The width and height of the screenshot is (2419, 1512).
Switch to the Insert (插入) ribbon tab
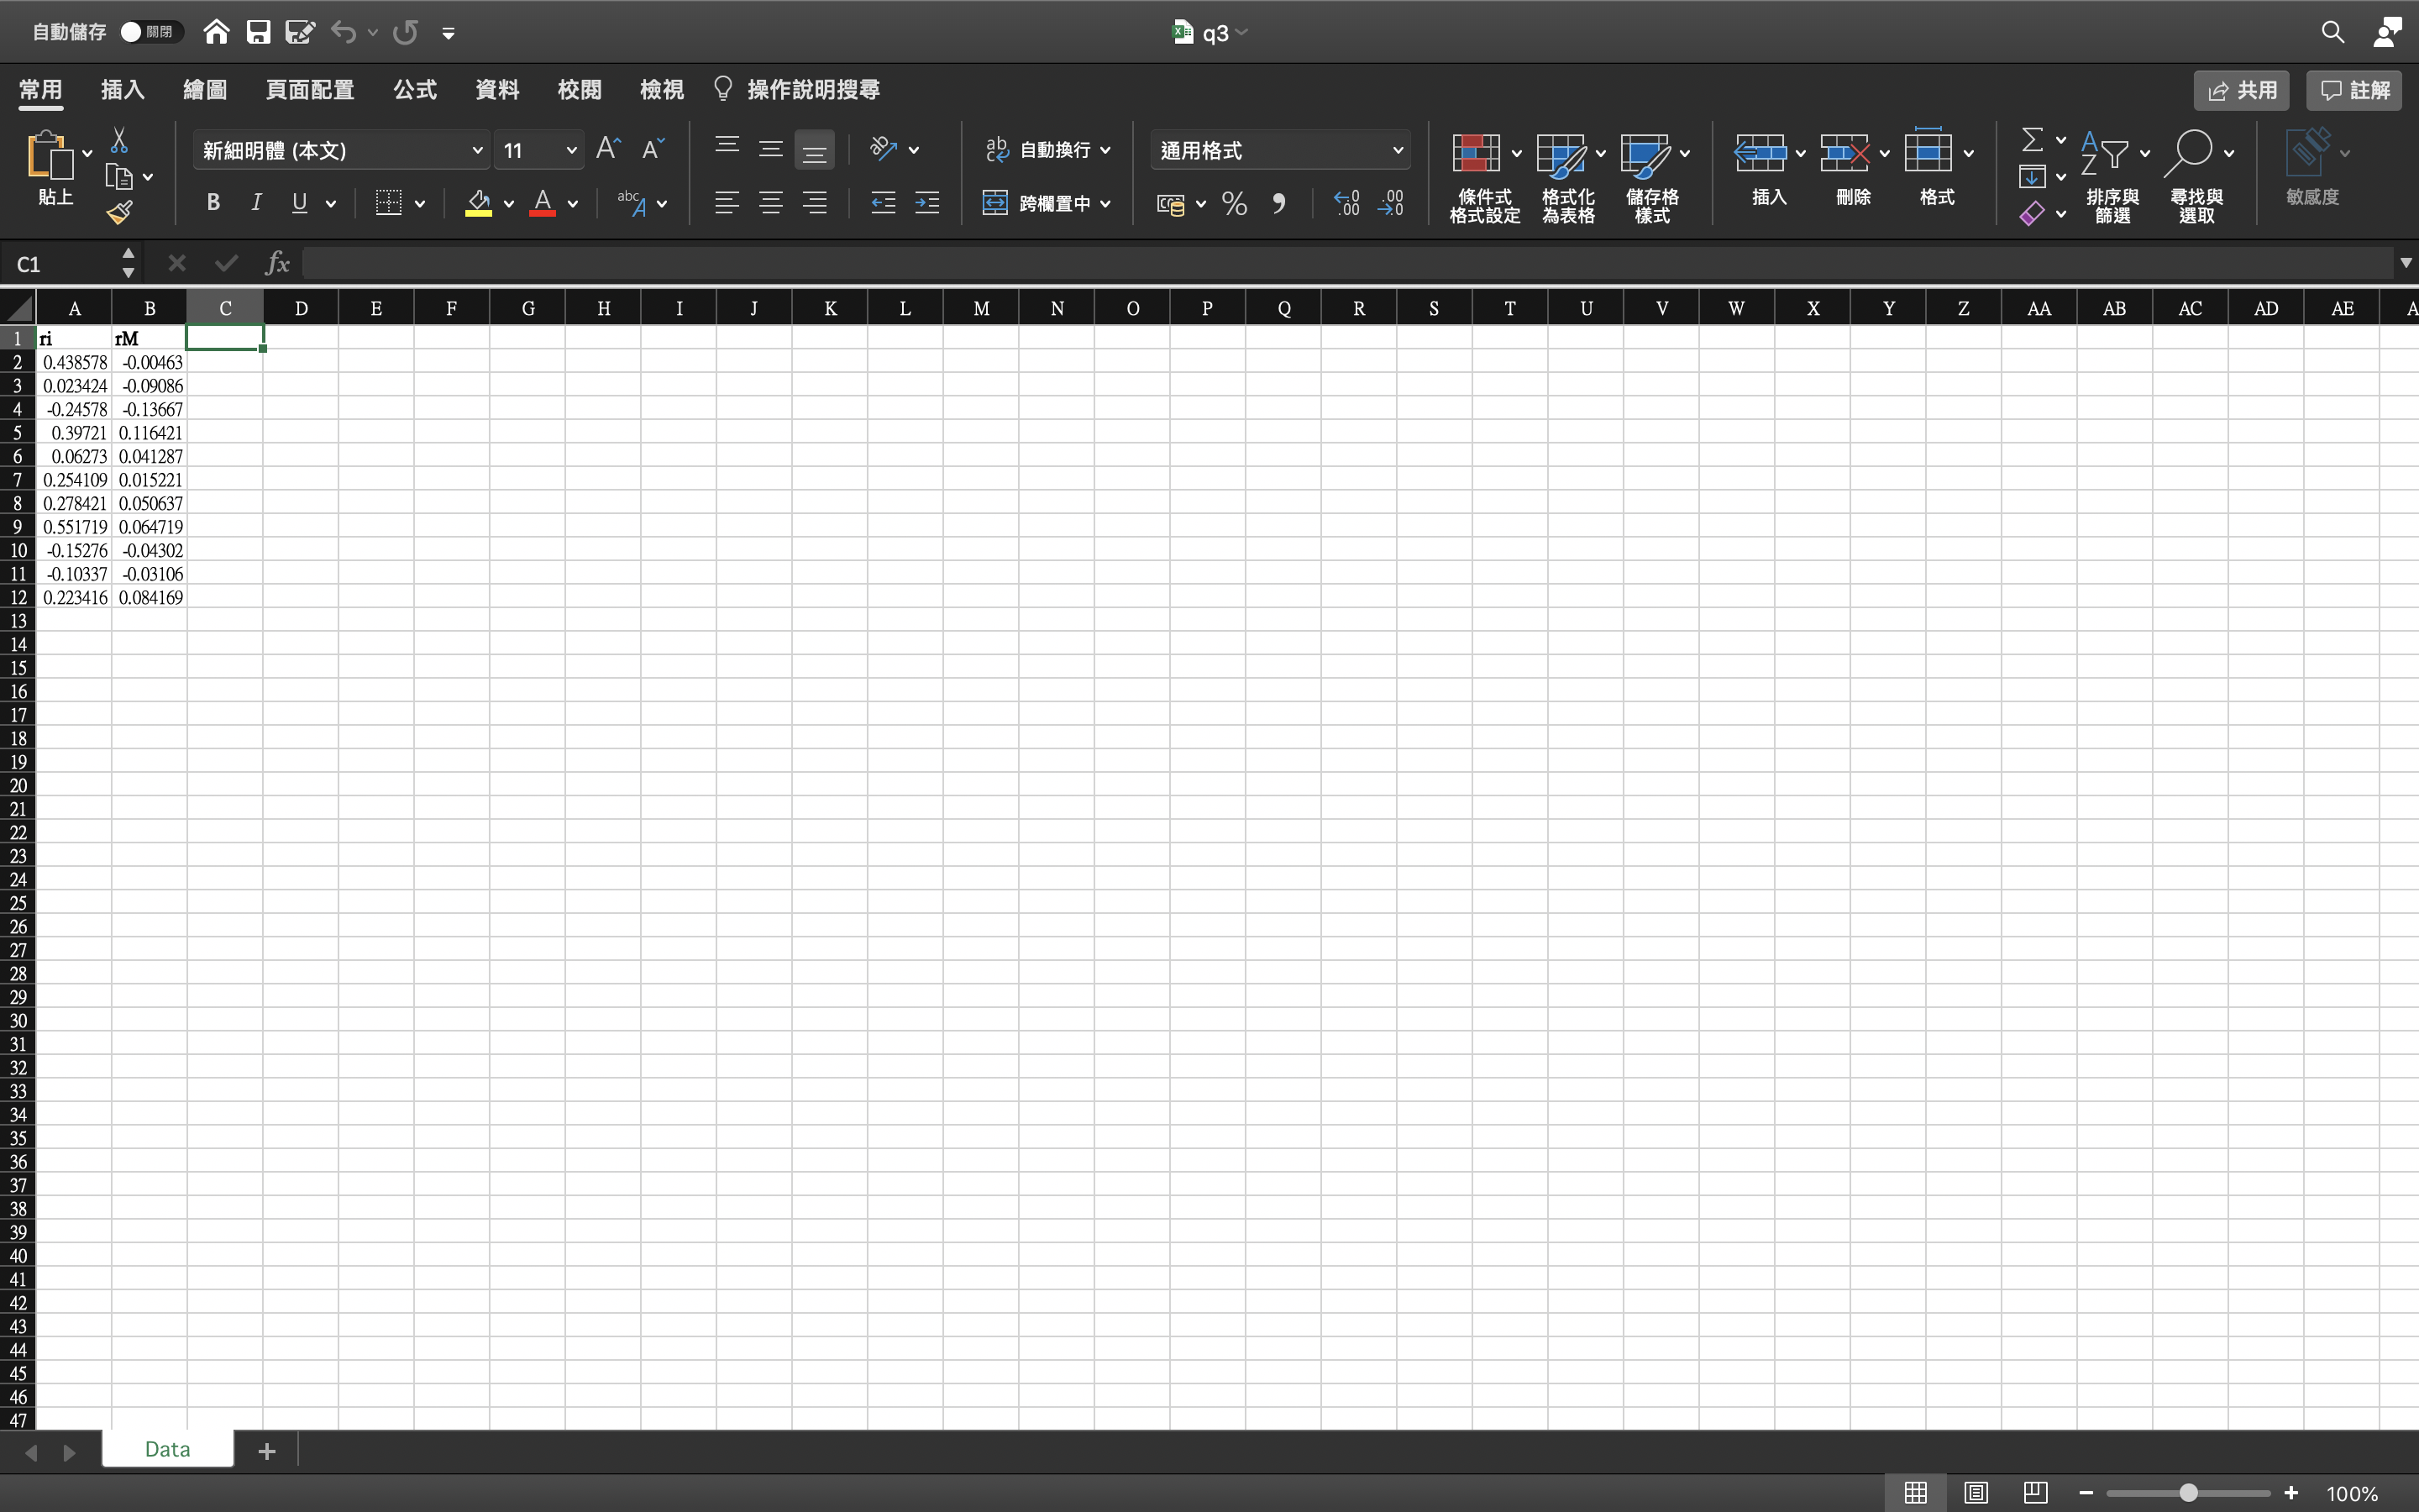[x=123, y=90]
